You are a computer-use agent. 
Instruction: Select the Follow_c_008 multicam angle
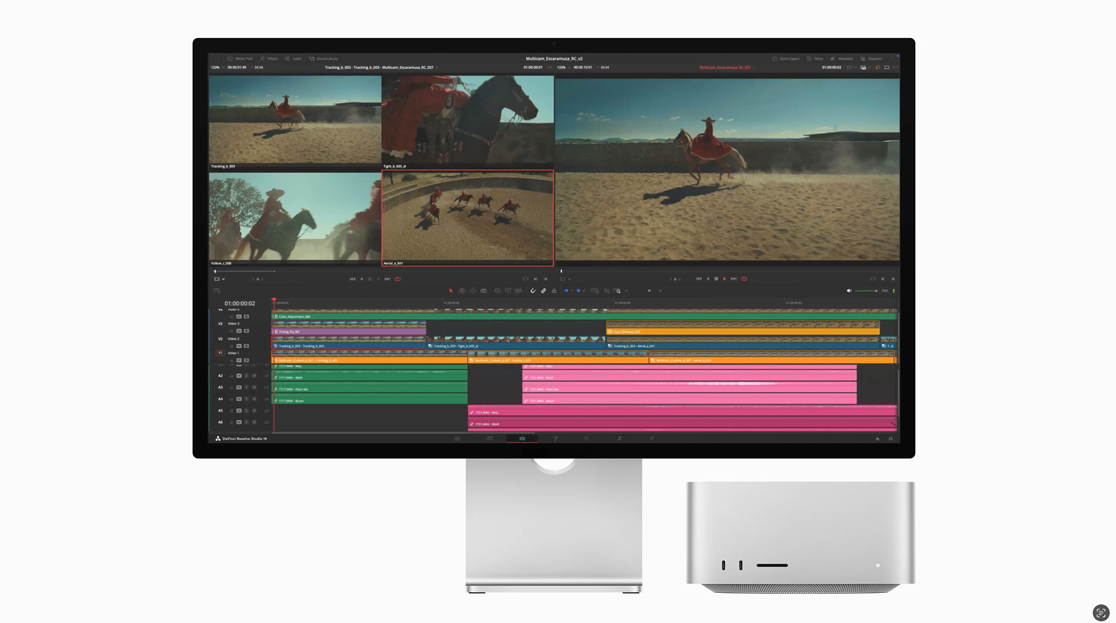[x=295, y=219]
